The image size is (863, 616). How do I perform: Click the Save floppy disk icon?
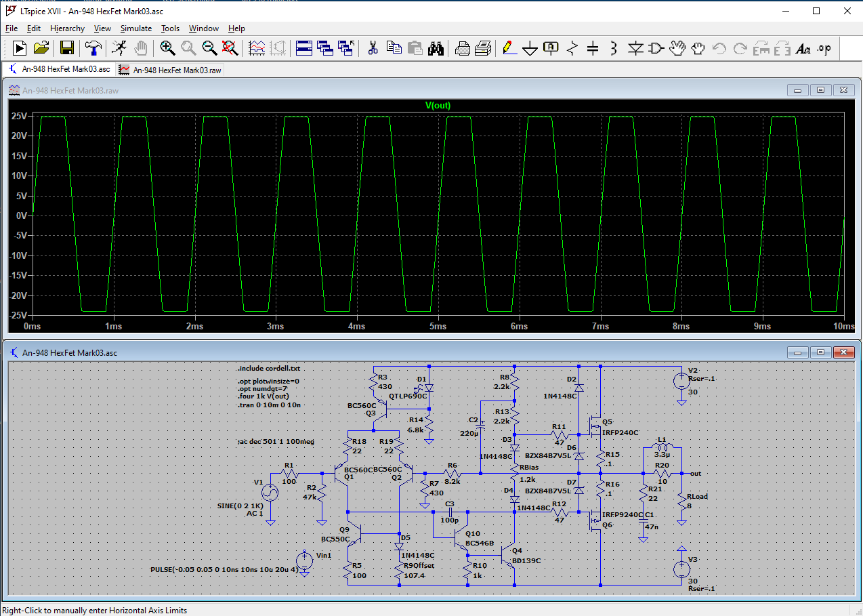tap(66, 48)
